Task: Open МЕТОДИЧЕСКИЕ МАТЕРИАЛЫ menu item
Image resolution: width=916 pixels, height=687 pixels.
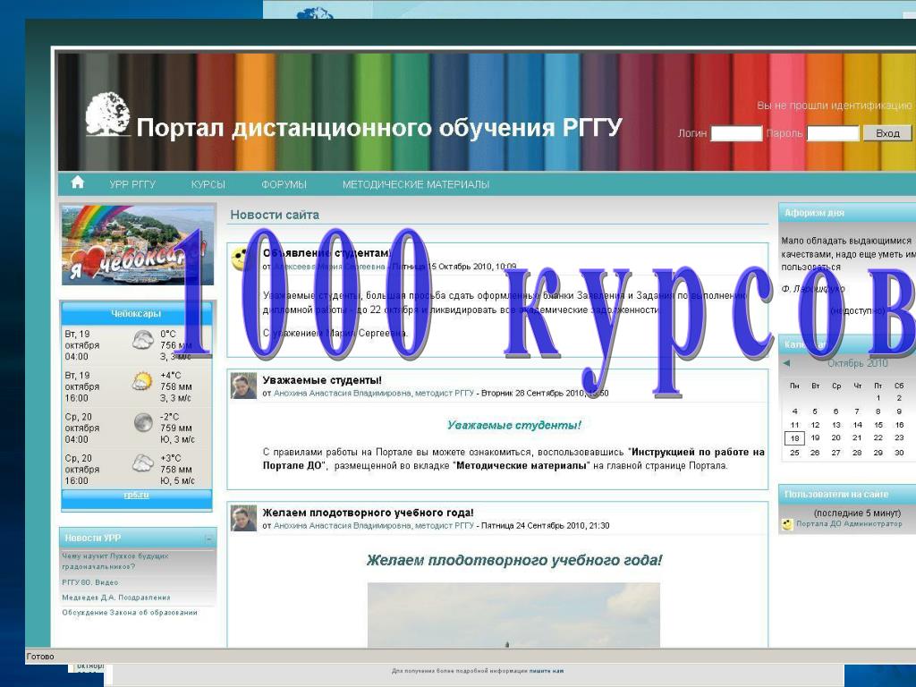Action: pyautogui.click(x=416, y=184)
